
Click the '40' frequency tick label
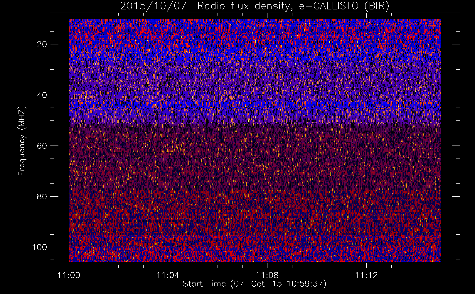coord(42,95)
